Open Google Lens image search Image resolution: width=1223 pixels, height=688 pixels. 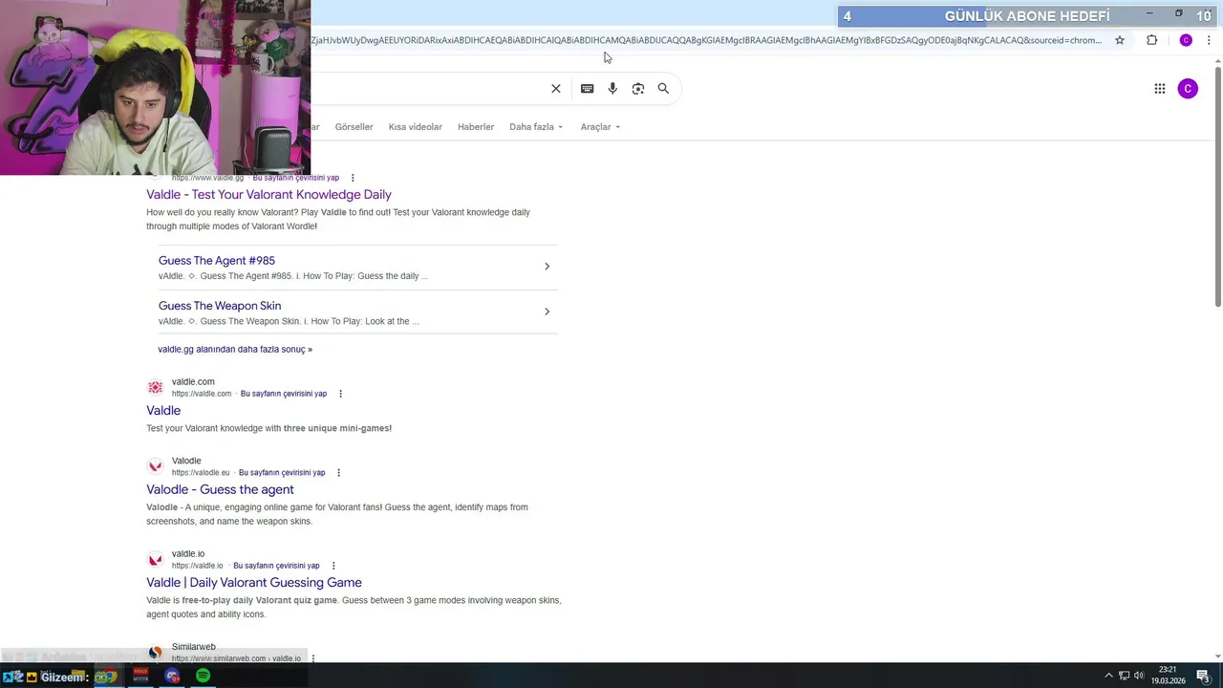[x=638, y=89]
